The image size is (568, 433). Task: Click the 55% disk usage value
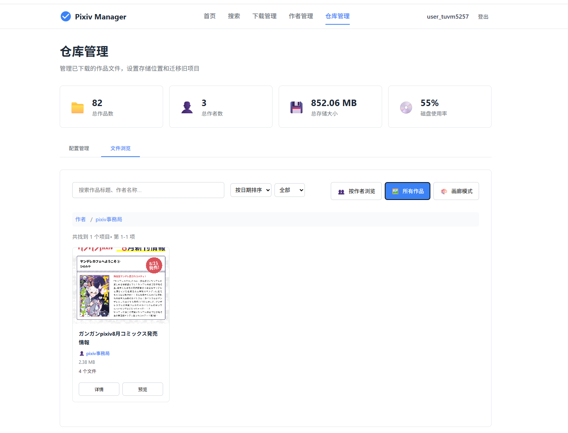coord(429,103)
